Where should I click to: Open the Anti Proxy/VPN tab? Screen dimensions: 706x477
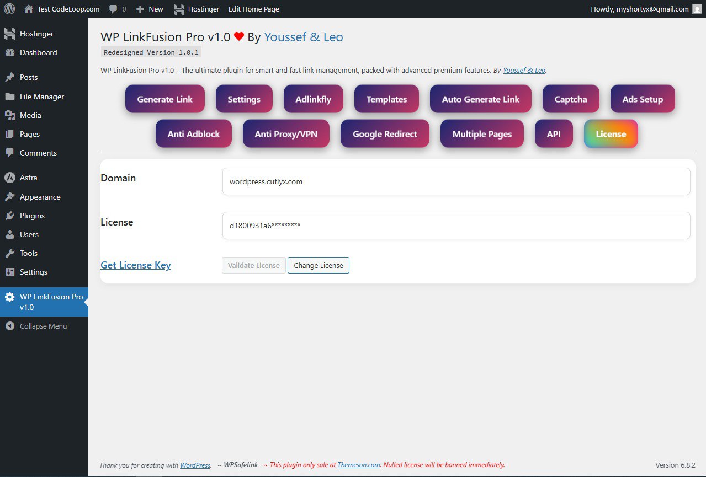pyautogui.click(x=286, y=133)
